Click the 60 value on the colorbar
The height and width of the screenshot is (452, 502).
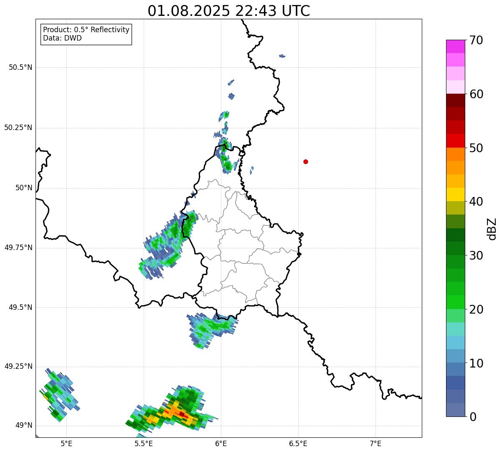(476, 94)
